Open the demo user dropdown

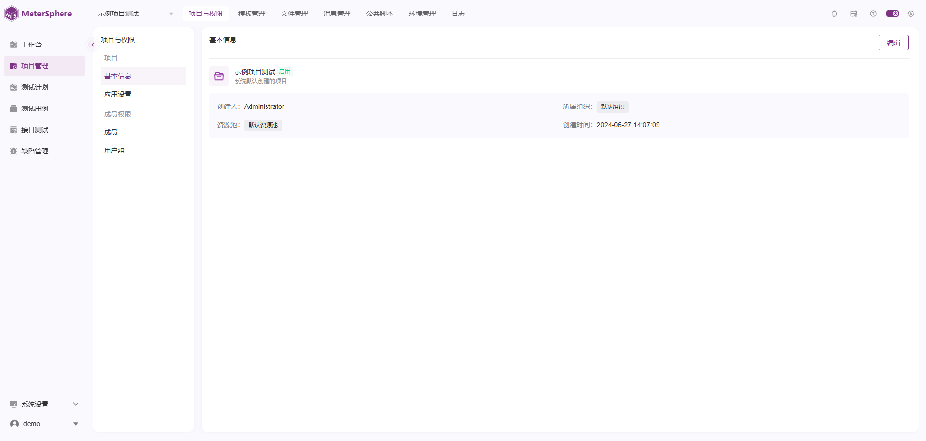pyautogui.click(x=45, y=424)
